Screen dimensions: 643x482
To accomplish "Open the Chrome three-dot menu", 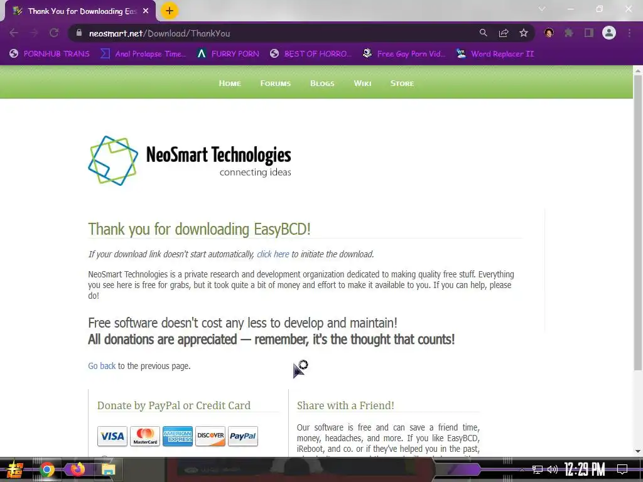I will (629, 33).
